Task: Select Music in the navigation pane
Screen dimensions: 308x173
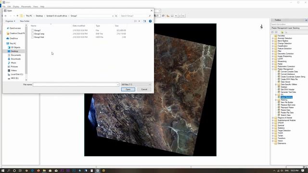Action: [13, 63]
